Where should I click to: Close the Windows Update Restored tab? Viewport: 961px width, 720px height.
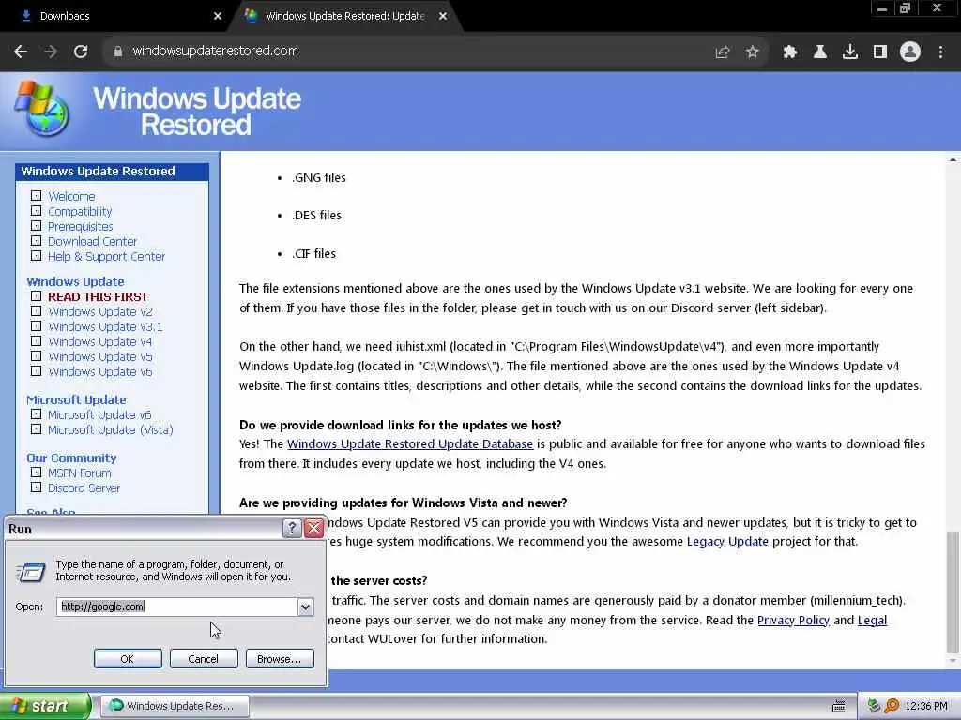click(x=443, y=16)
